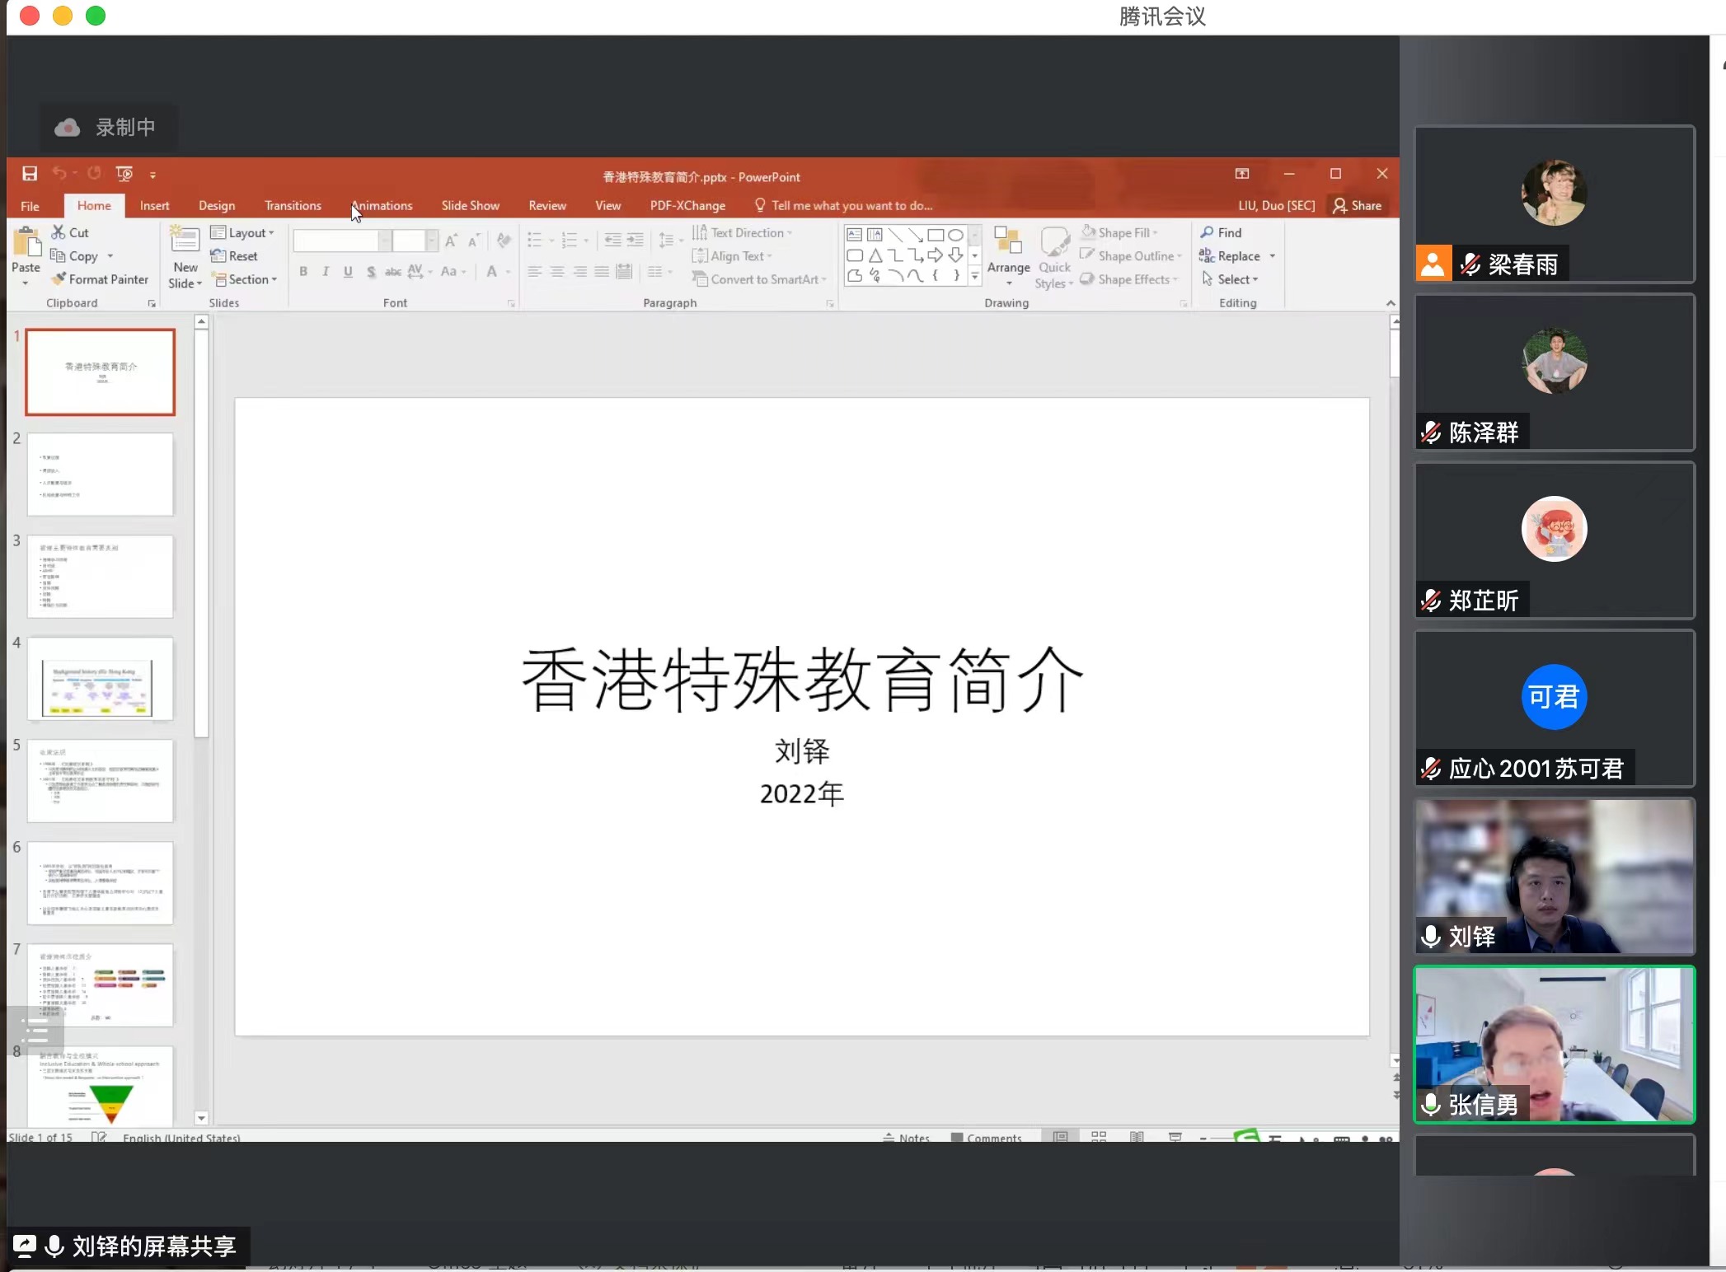
Task: Click the New Slide icon
Action: (185, 240)
